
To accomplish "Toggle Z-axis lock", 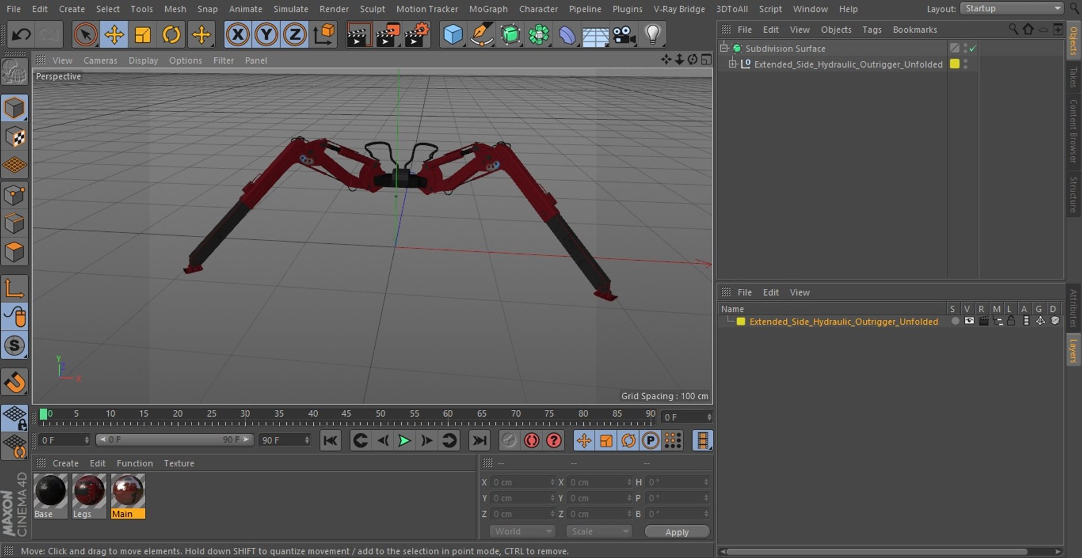I will click(294, 35).
